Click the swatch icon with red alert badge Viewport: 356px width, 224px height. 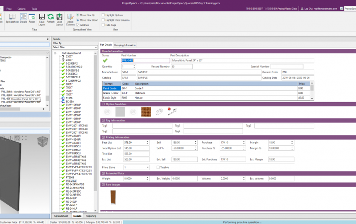(x=172, y=112)
